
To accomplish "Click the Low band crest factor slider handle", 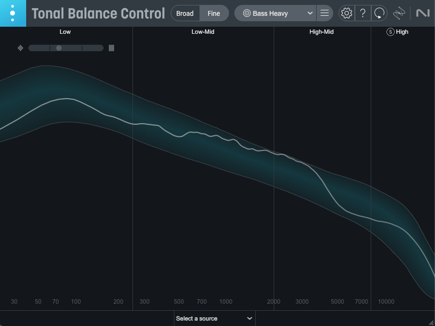I will [59, 48].
